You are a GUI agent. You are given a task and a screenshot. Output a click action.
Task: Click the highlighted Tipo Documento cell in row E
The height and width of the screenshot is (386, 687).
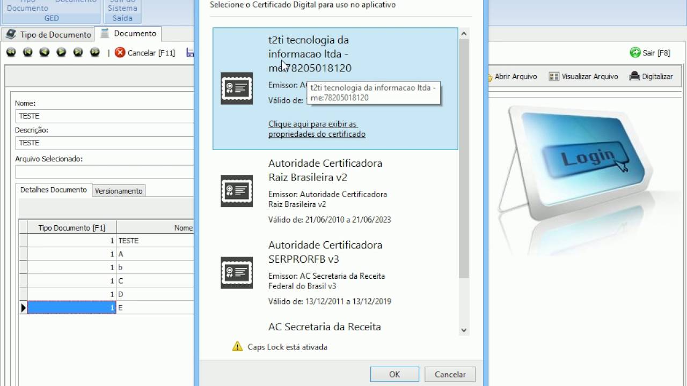tap(72, 308)
